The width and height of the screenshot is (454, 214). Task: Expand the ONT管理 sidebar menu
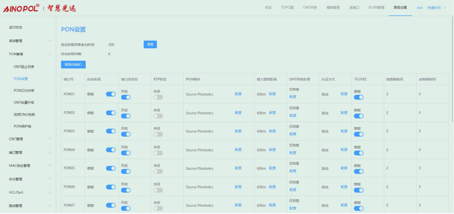tap(50, 139)
